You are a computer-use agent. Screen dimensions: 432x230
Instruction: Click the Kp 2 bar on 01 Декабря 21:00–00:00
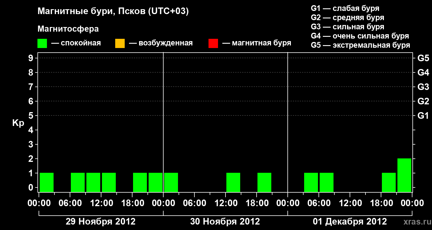coord(404,175)
